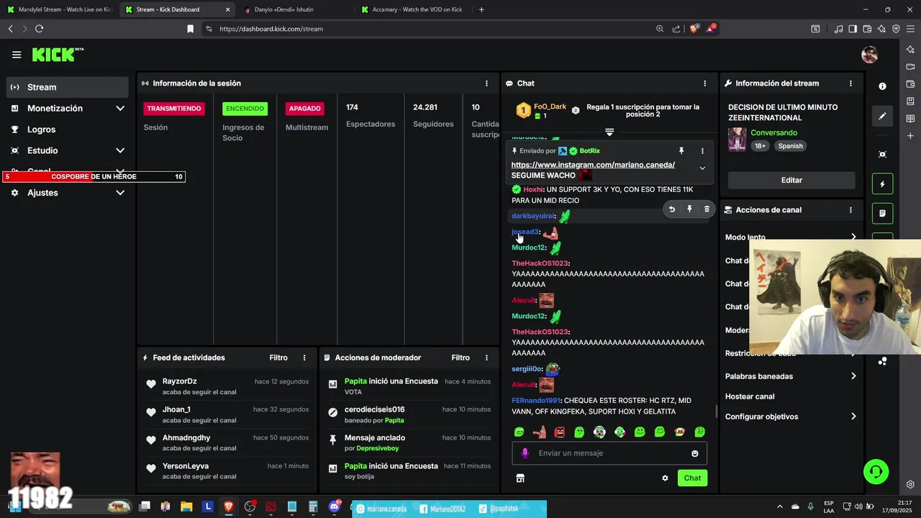Open Modo lento settings arrow
The width and height of the screenshot is (921, 518).
point(853,237)
